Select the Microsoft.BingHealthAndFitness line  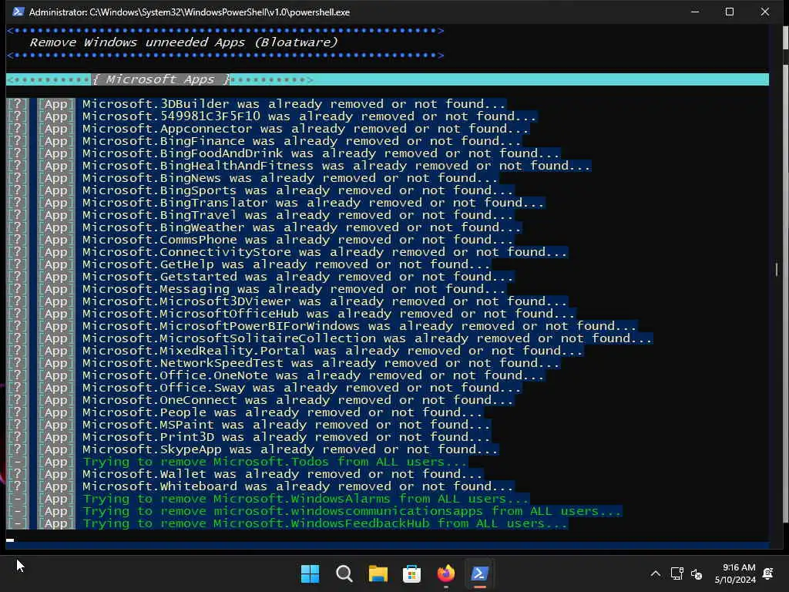pos(336,166)
